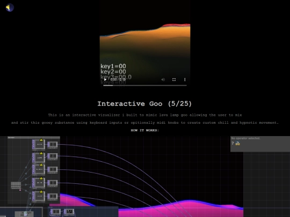Viewport: 290px width, 217px height.
Task: Play the Interactive Goo video
Action: tap(105, 79)
